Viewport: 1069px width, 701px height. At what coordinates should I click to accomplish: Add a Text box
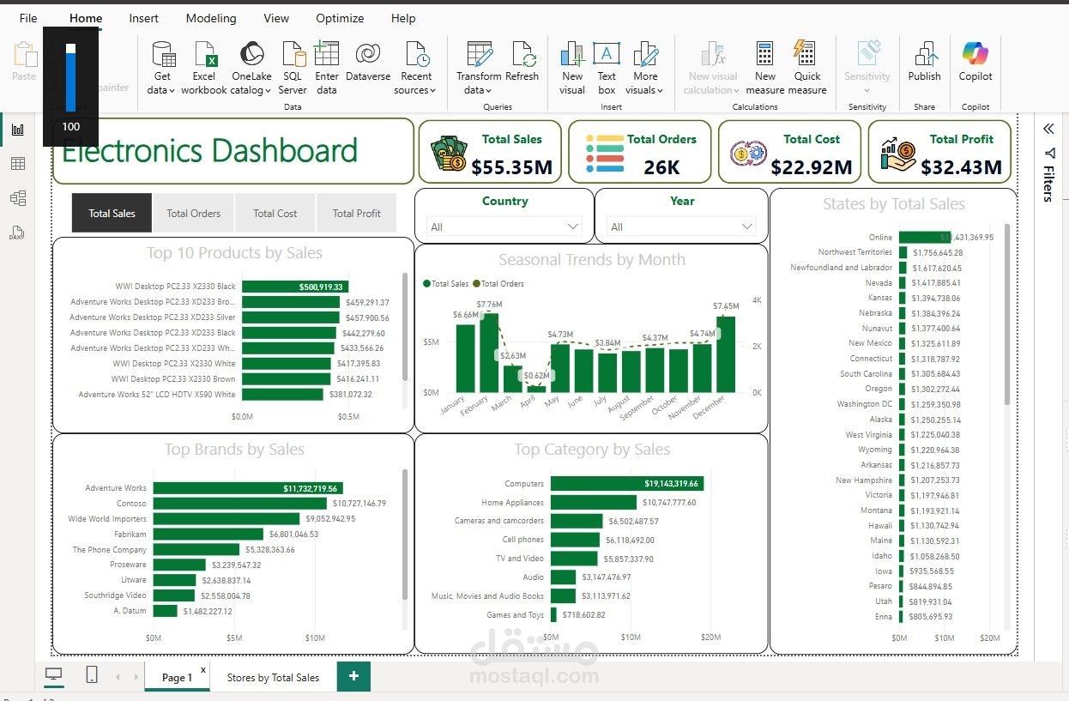607,68
